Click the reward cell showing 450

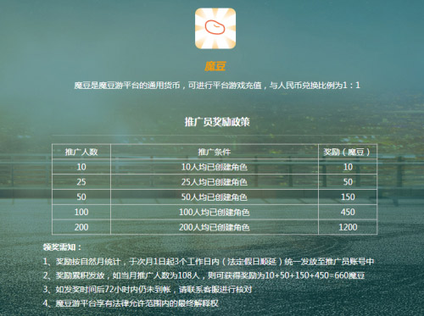(348, 212)
